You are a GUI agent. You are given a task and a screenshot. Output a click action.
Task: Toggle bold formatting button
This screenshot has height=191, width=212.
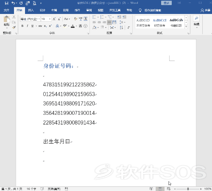tap(22, 26)
